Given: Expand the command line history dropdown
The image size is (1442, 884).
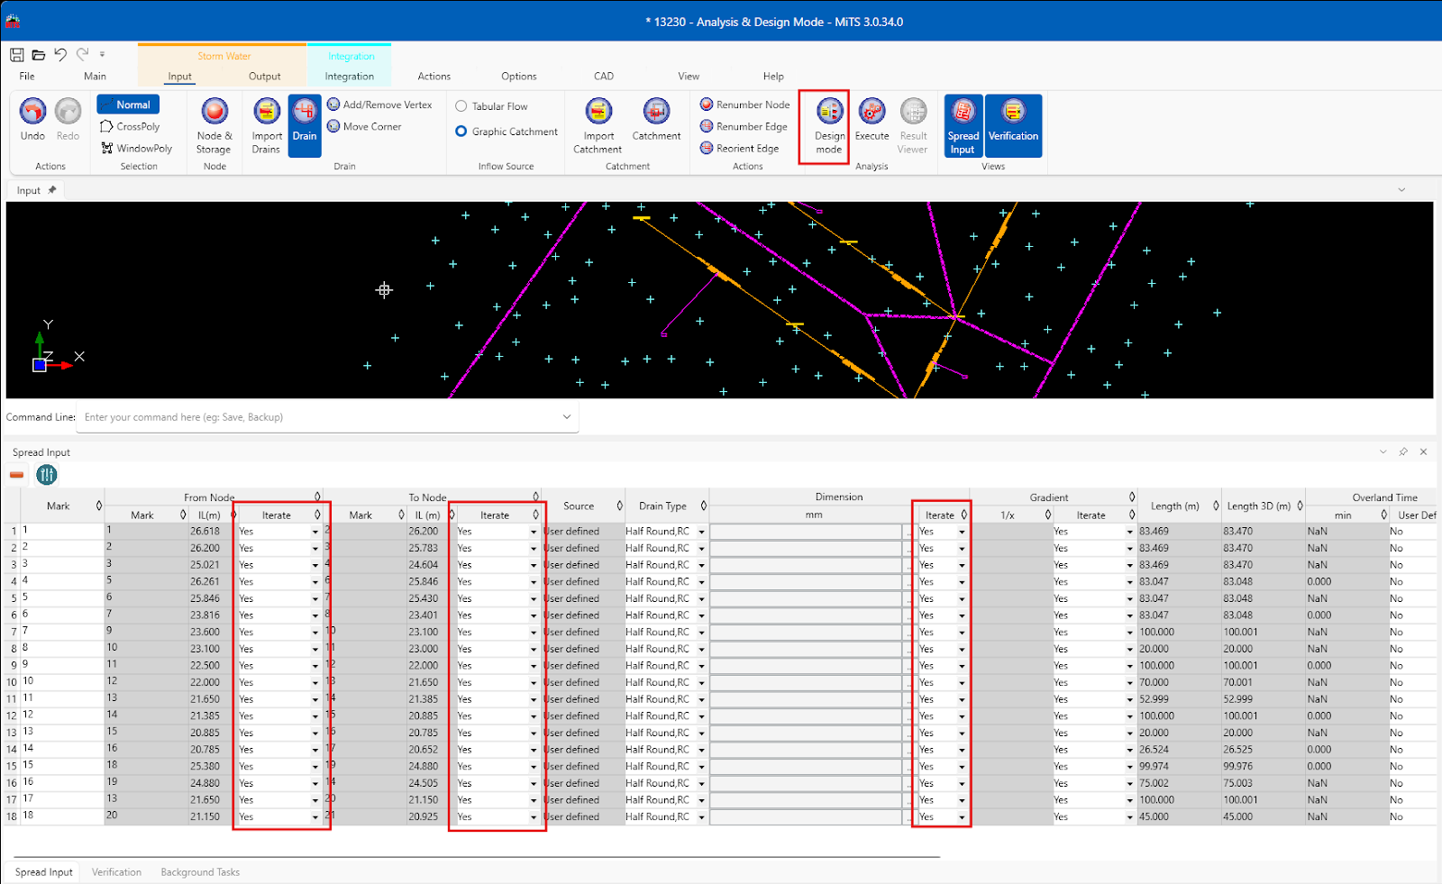Looking at the screenshot, I should (x=567, y=416).
